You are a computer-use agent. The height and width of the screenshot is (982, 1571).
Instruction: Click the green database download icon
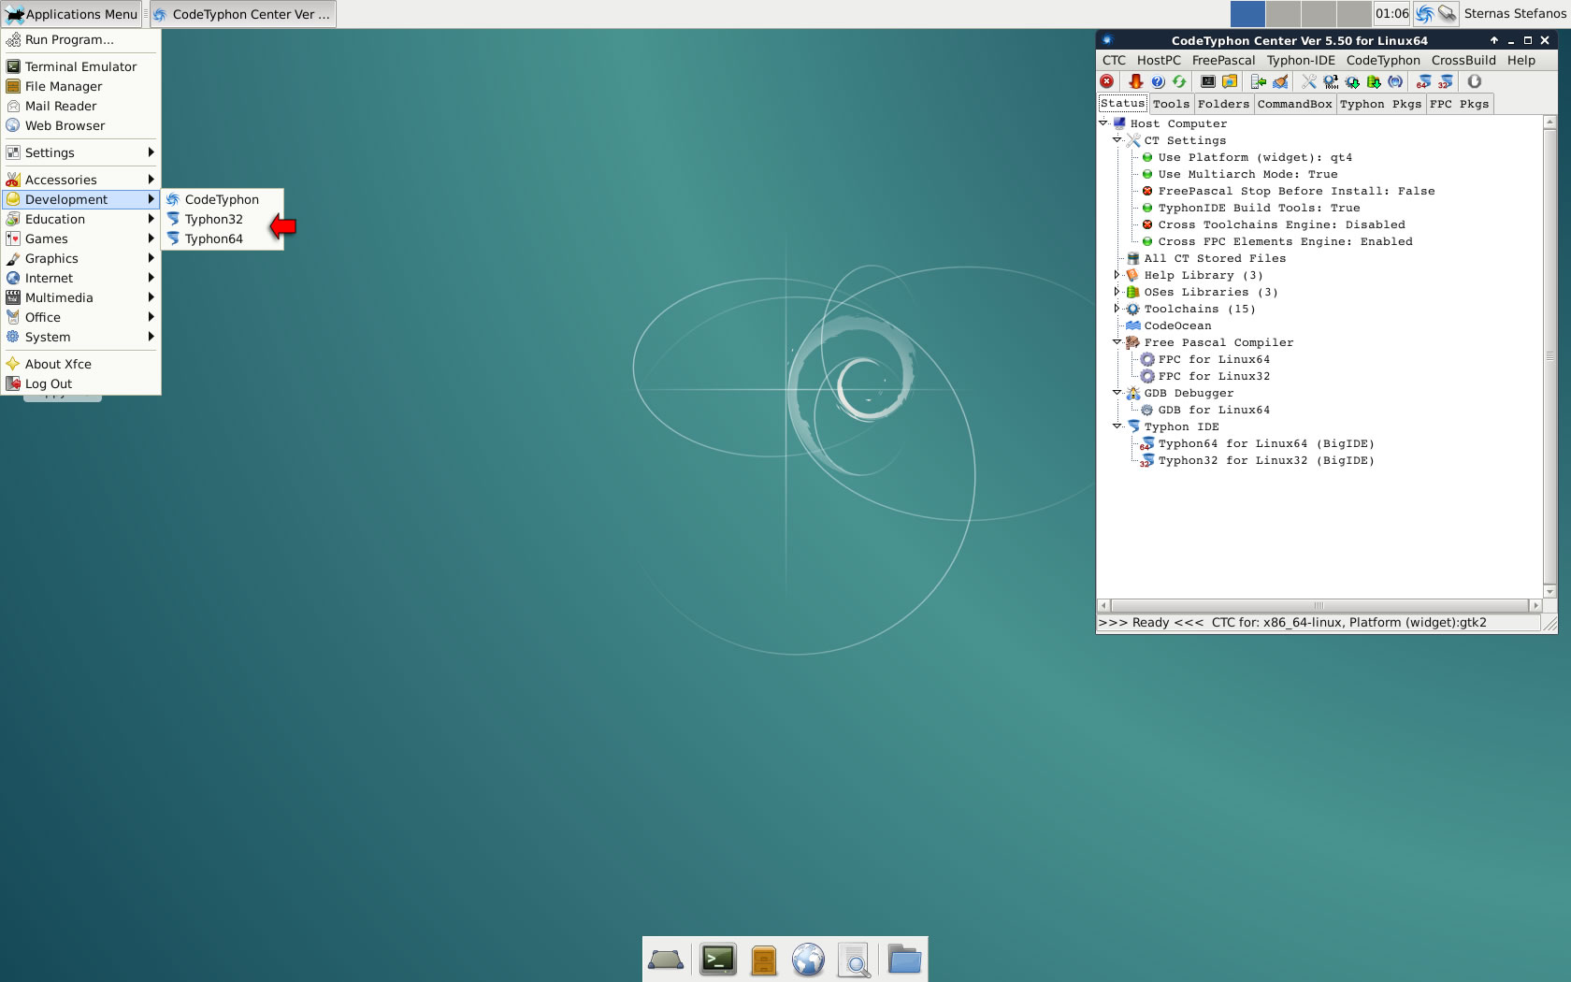click(x=1374, y=81)
